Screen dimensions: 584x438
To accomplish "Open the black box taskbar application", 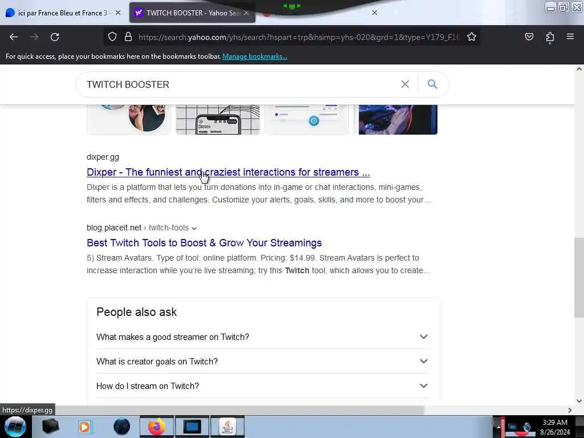I will pos(50,427).
